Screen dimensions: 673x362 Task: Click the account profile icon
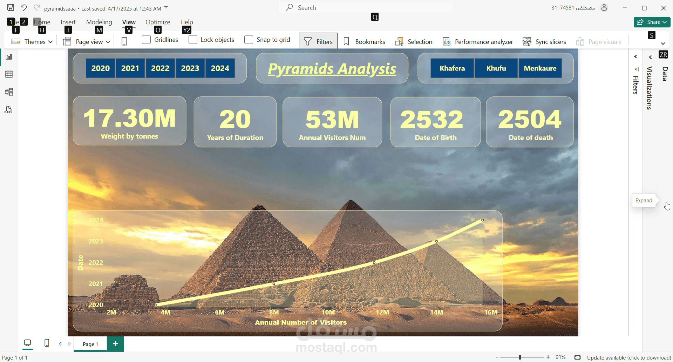(604, 8)
